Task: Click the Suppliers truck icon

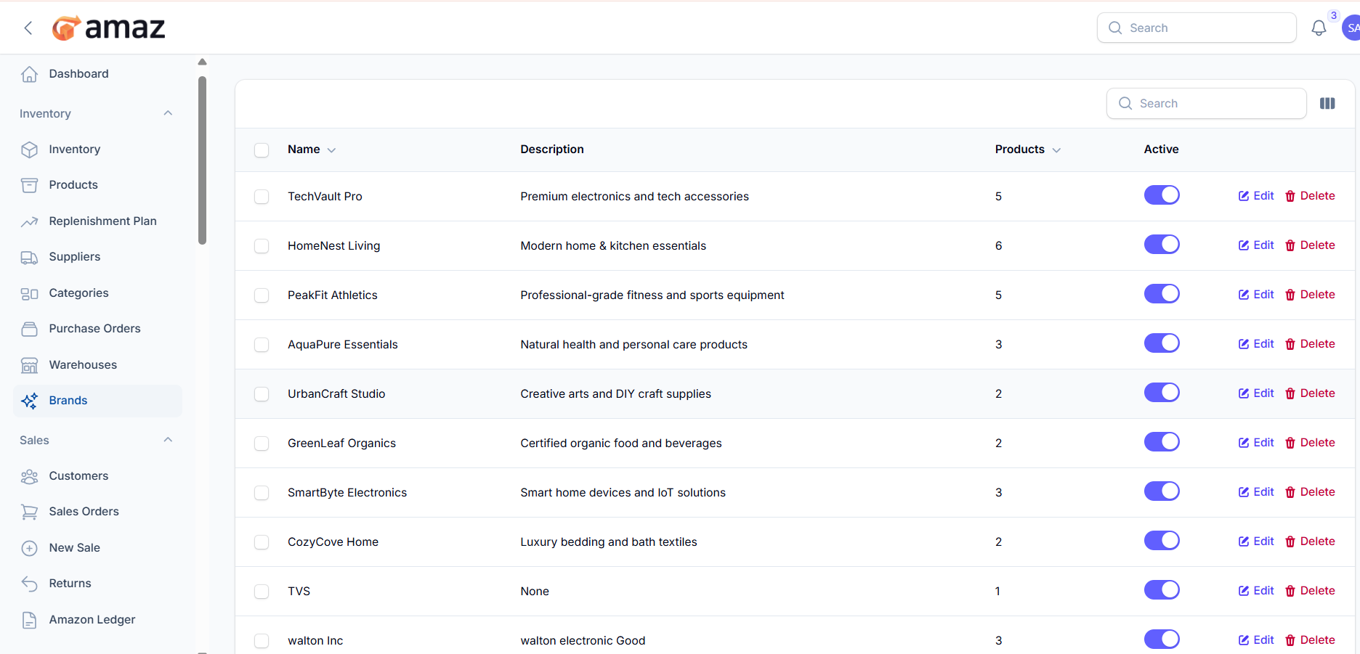Action: (29, 257)
